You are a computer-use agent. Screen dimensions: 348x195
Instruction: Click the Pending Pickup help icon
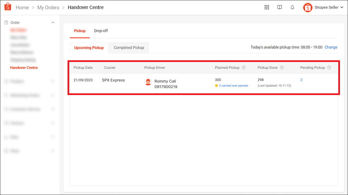[329, 68]
